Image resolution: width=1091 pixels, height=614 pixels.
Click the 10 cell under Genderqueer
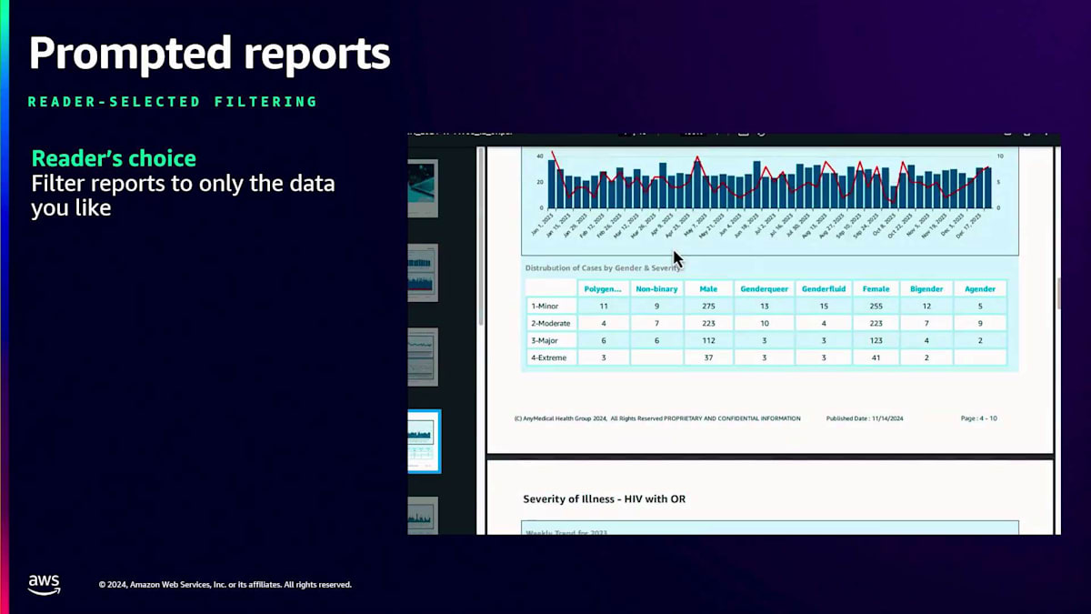765,324
